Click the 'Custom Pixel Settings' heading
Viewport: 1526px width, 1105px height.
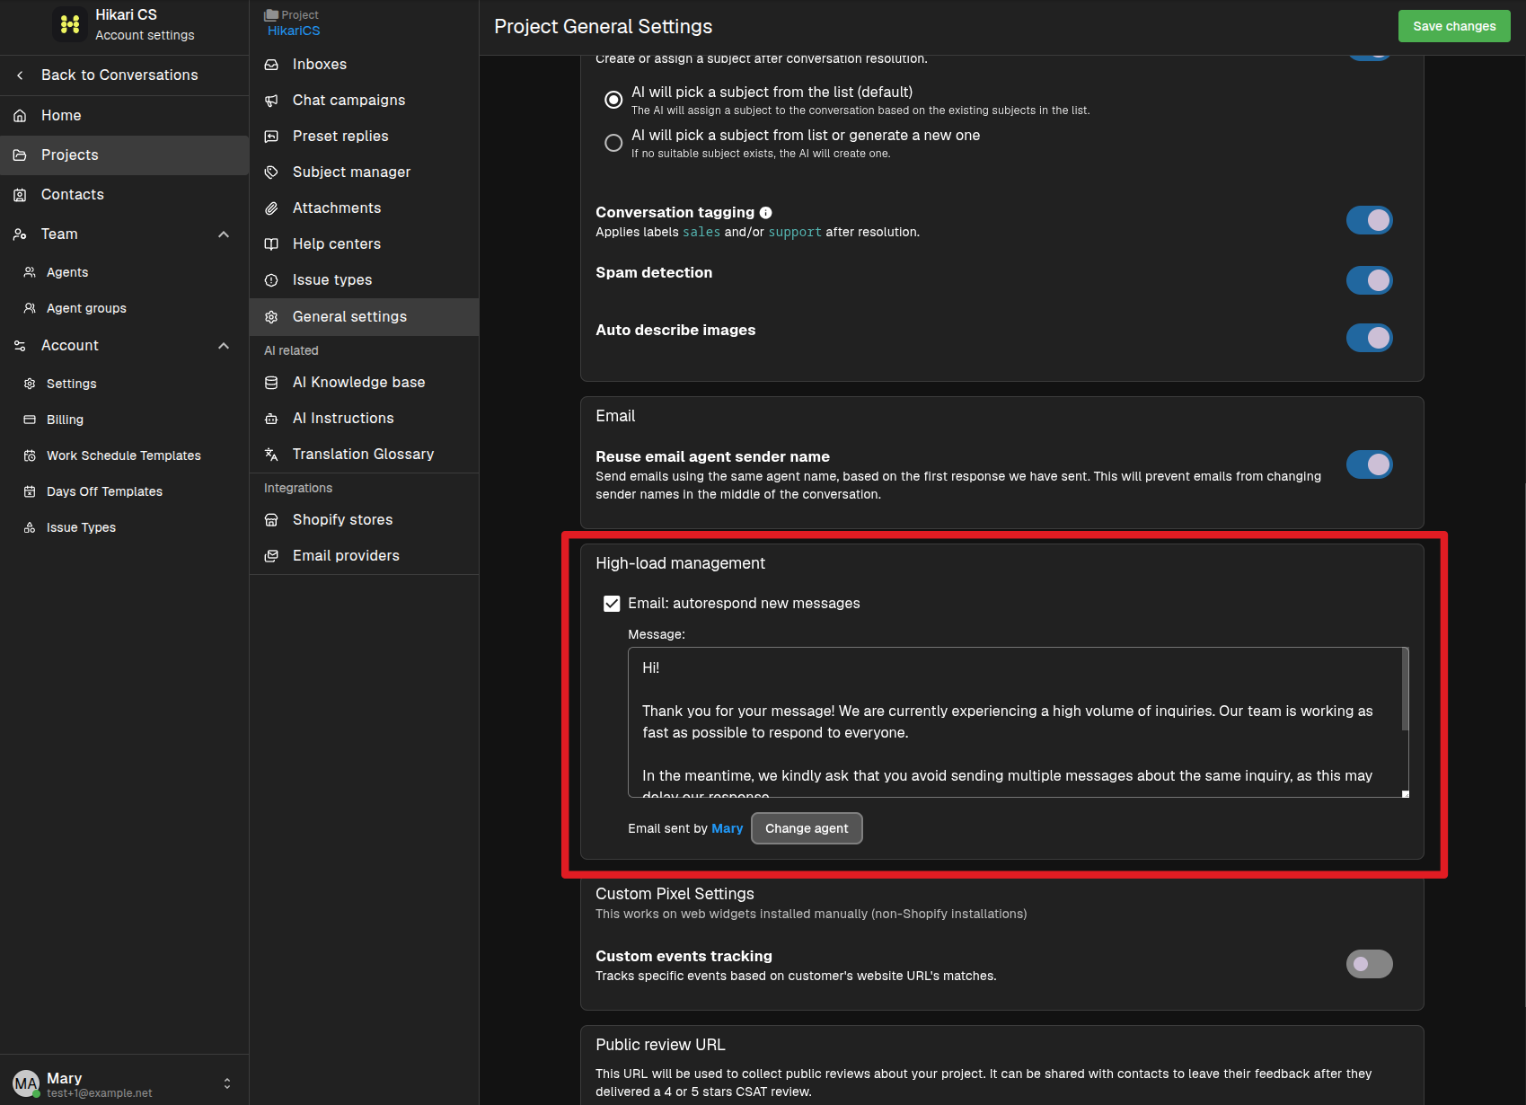tap(675, 894)
